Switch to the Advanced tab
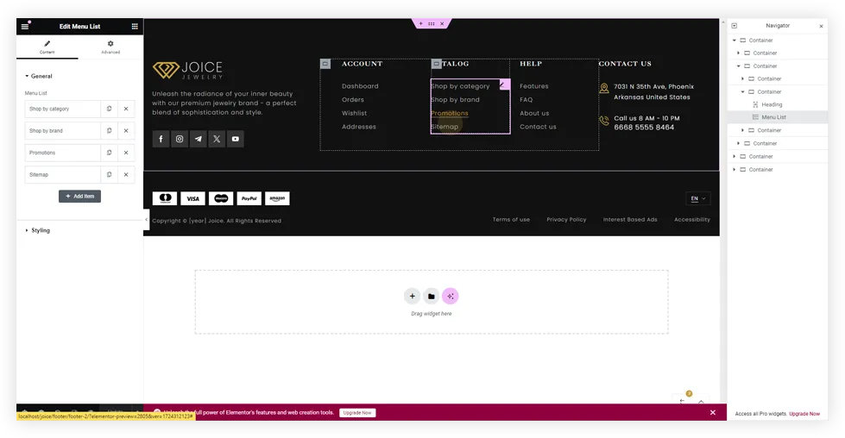This screenshot has width=845, height=438. click(x=110, y=47)
